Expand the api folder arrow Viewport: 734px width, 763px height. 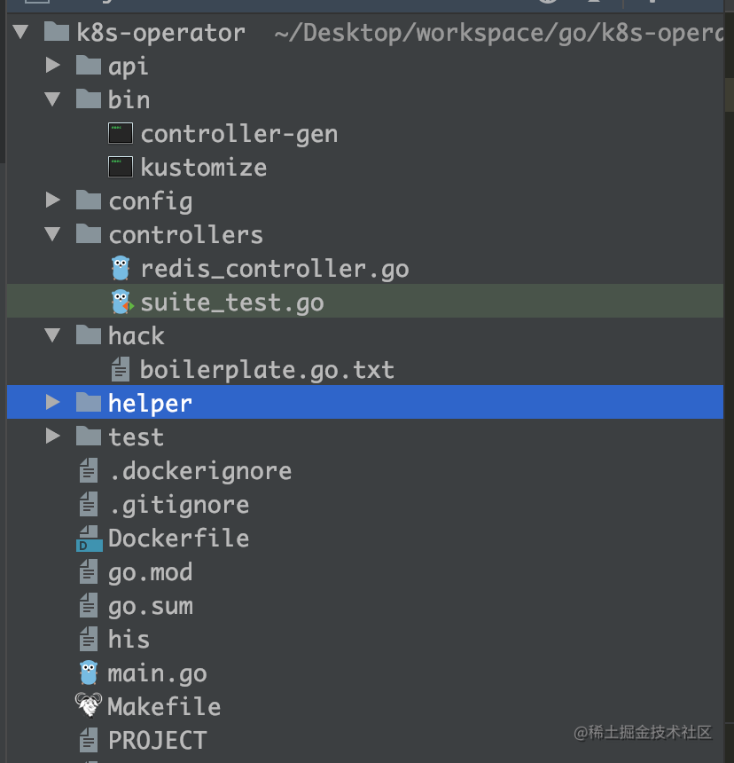[52, 65]
